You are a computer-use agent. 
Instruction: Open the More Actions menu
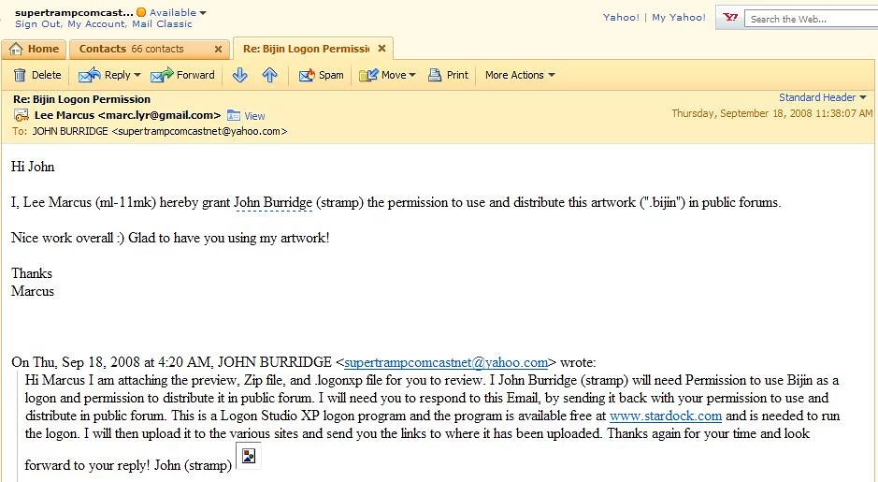coord(519,75)
